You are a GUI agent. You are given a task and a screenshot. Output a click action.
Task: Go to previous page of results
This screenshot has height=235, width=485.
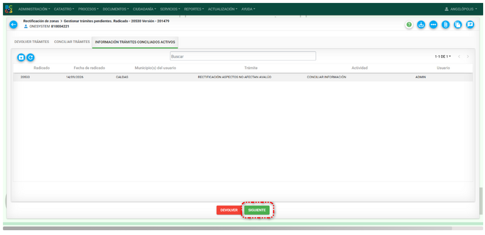(x=459, y=56)
